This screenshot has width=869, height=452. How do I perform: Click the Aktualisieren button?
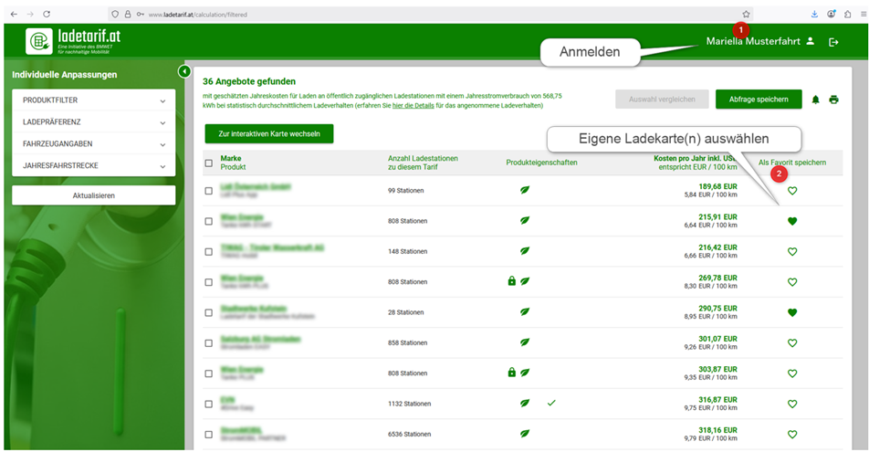[x=93, y=195]
